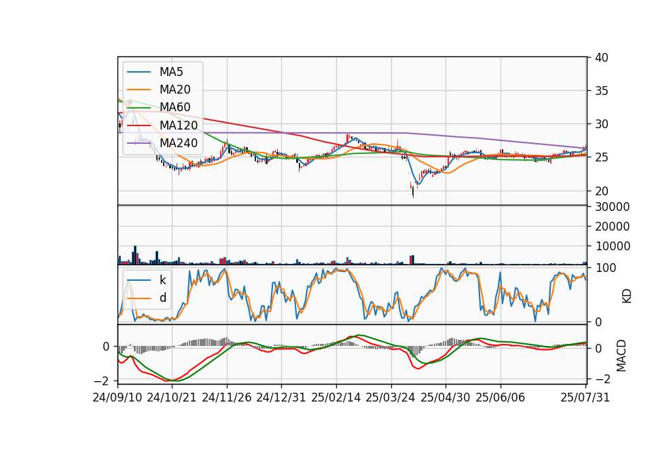Click the red MA120 legend line sample

(139, 125)
